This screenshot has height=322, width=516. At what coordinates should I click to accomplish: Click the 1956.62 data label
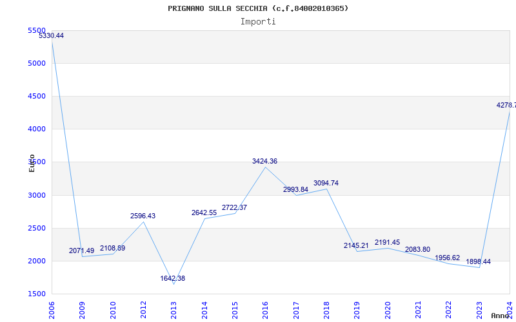(447, 258)
